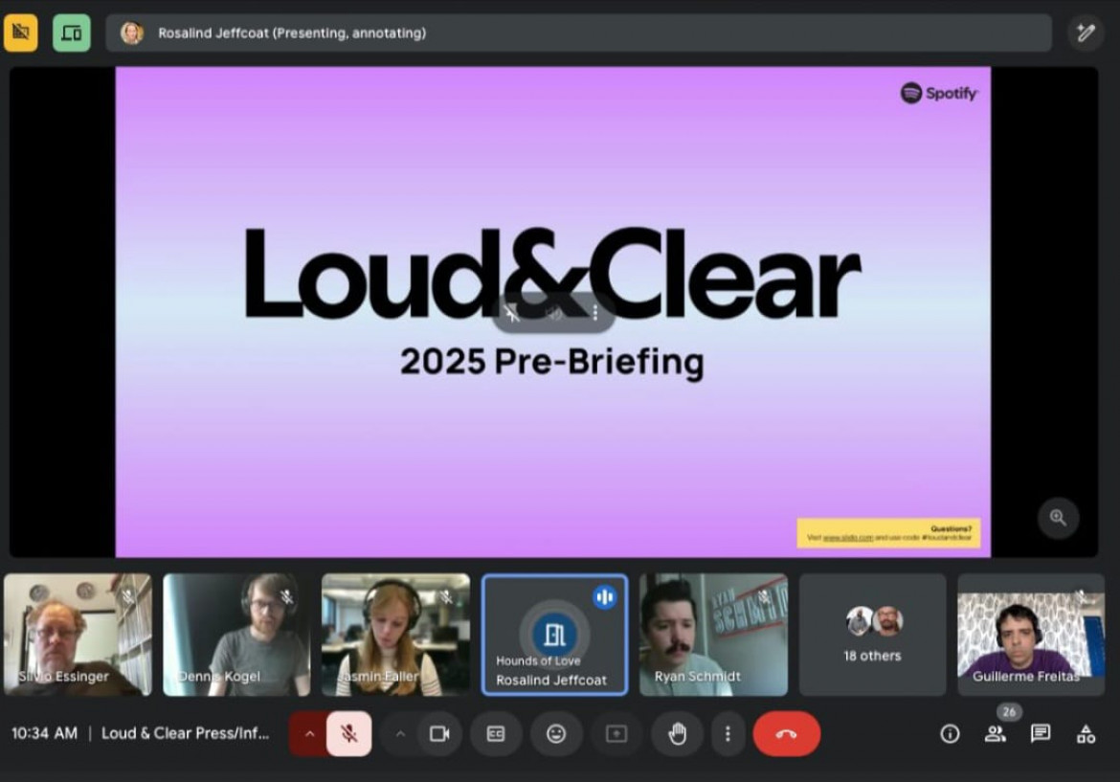
Task: Turn on closed captions
Action: point(496,733)
